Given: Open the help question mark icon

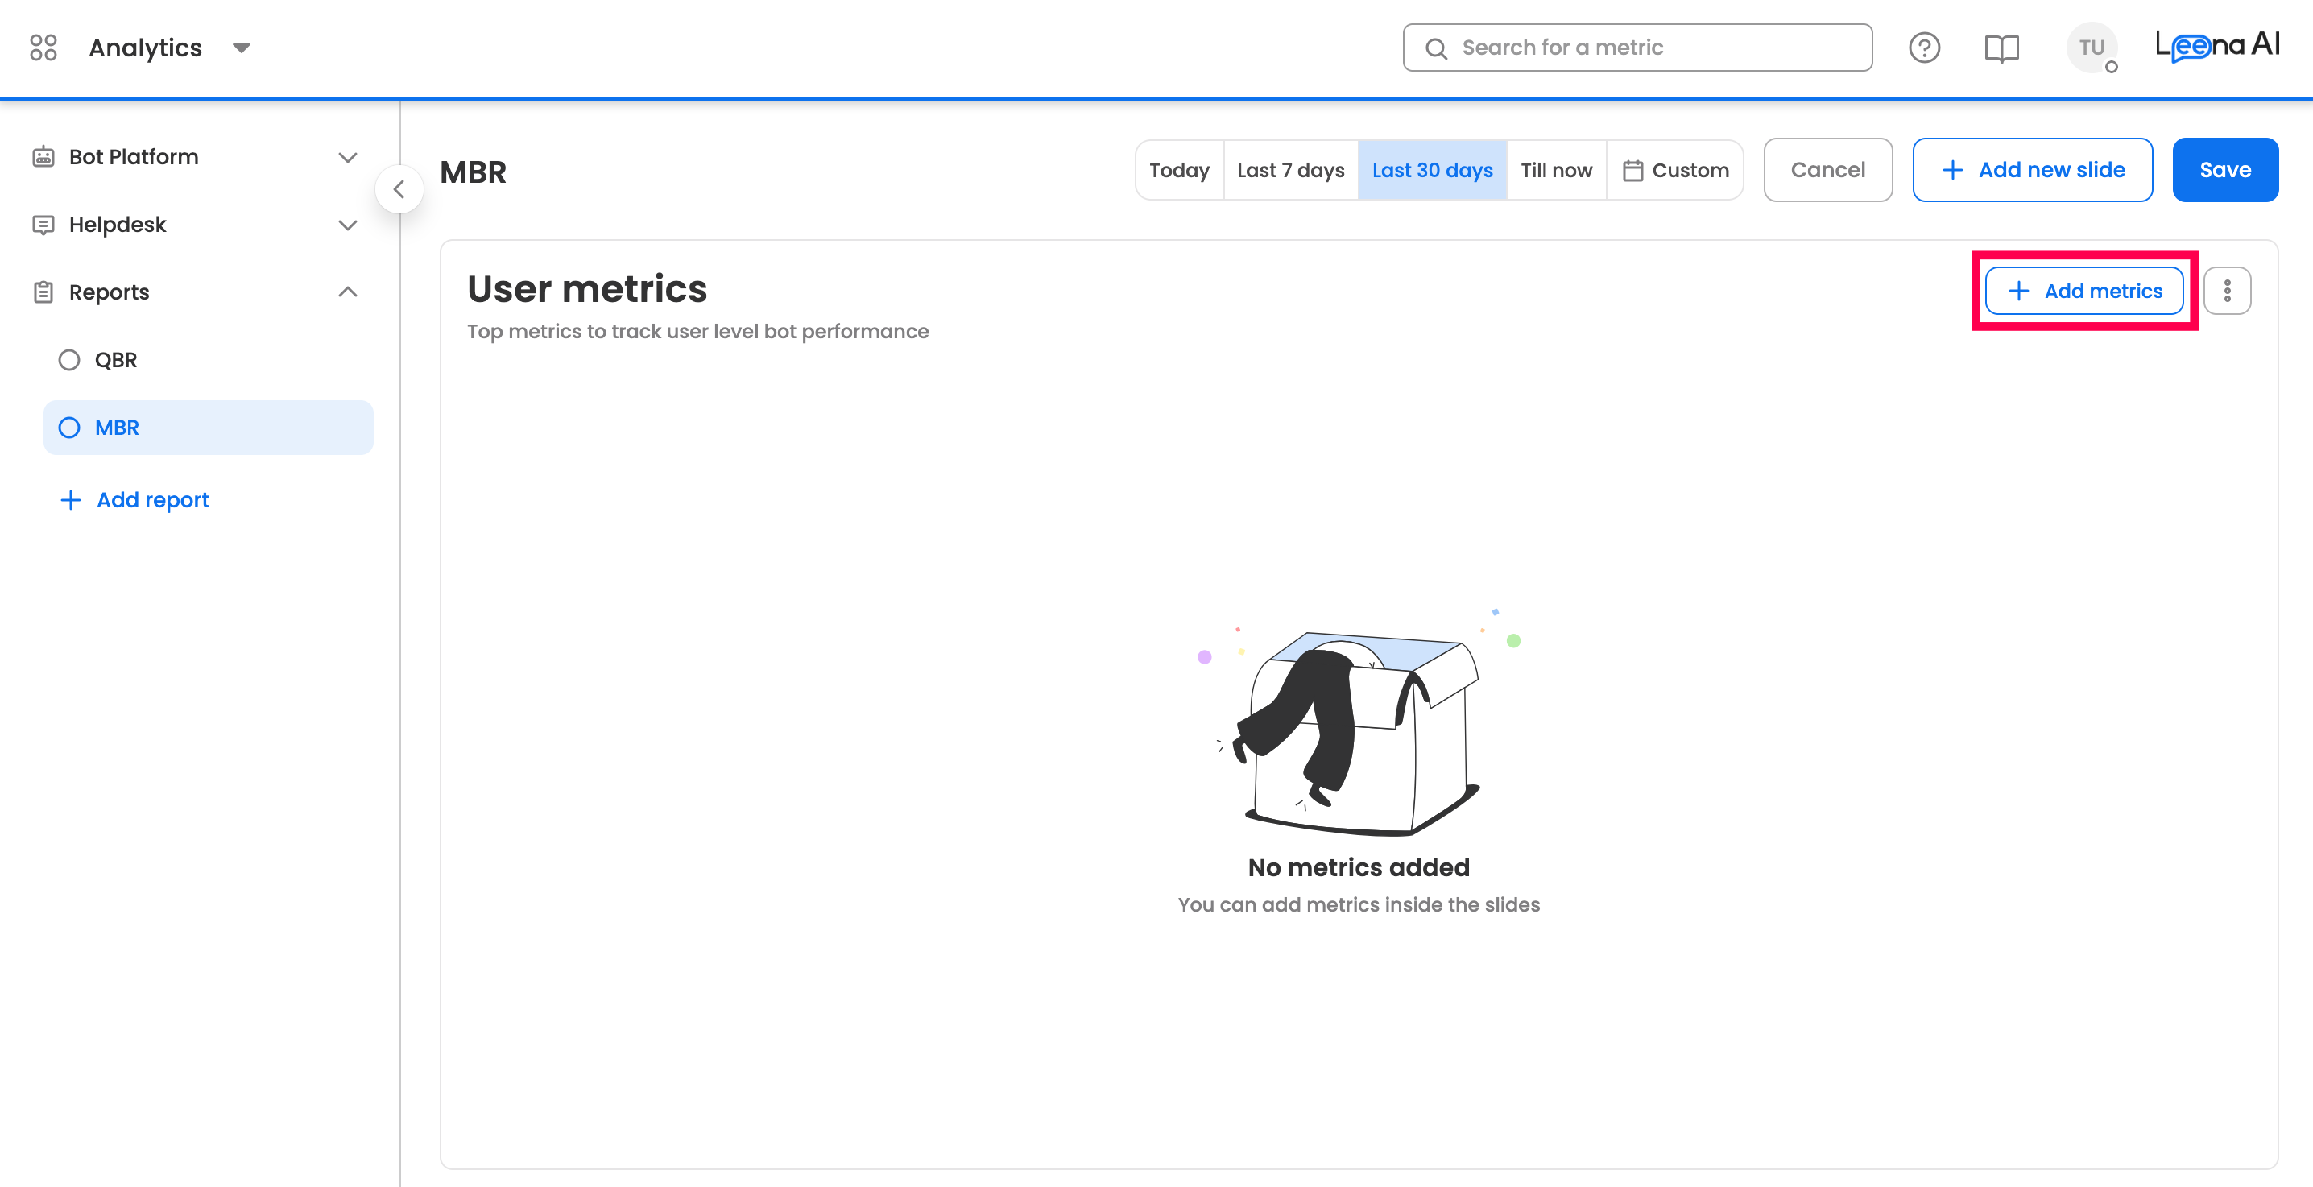Looking at the screenshot, I should [x=1923, y=48].
